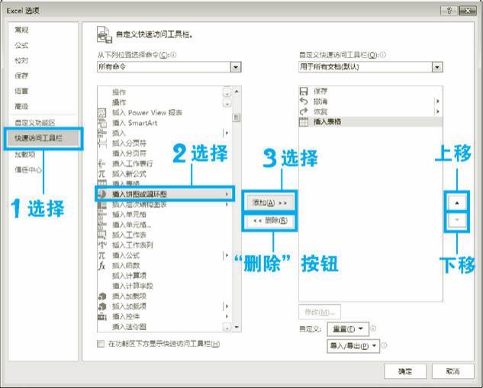The image size is (483, 388).
Task: Select the pie chart icon 插入饼图或圆环图
Action: click(x=101, y=194)
